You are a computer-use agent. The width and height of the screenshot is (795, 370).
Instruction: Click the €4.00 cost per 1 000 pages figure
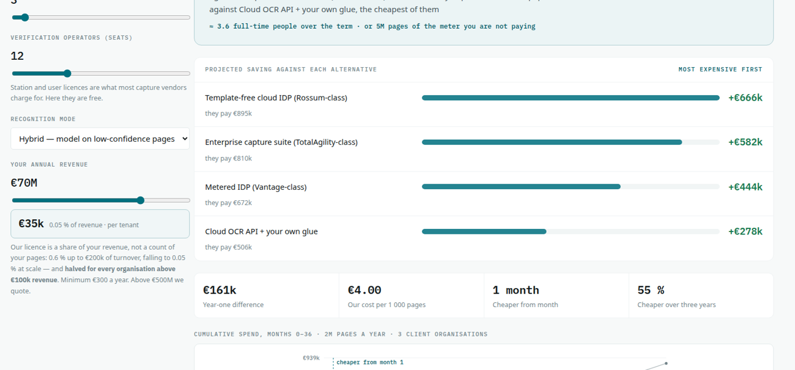click(364, 290)
